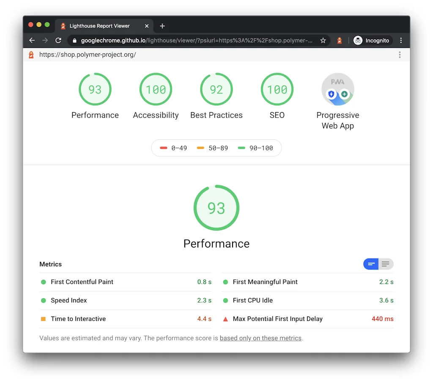Focus the browser address bar
Image resolution: width=433 pixels, height=383 pixels.
195,41
